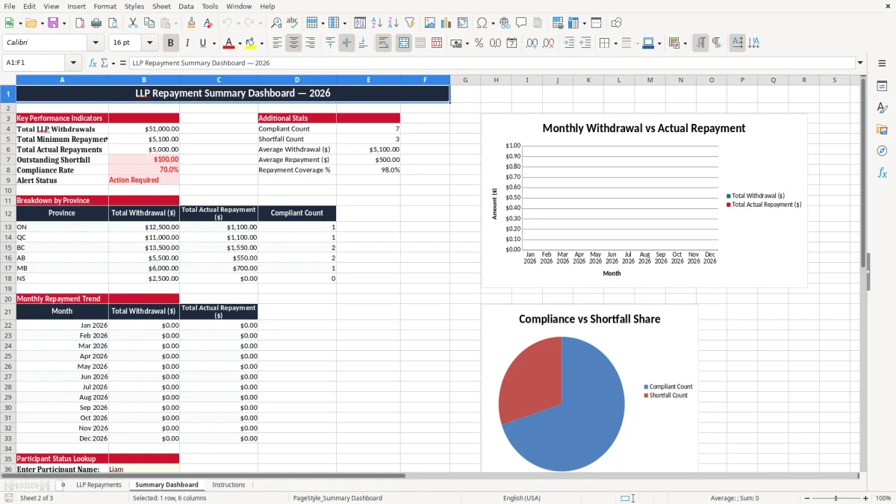Toggle Wrap Text
The image size is (896, 504).
point(383,43)
